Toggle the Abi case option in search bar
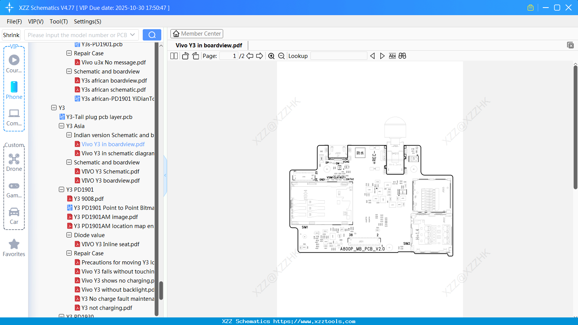 pyautogui.click(x=392, y=56)
